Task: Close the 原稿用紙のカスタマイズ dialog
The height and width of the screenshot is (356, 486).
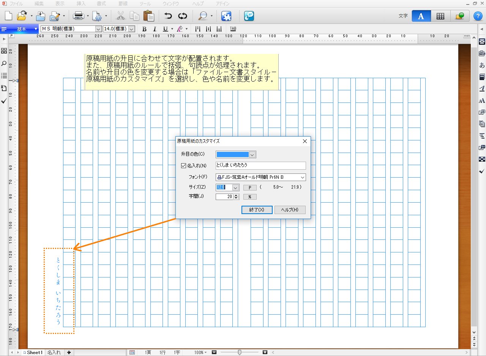Action: click(x=305, y=141)
